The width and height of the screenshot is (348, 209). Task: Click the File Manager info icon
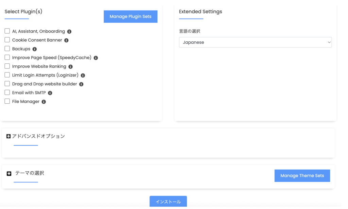(x=44, y=102)
